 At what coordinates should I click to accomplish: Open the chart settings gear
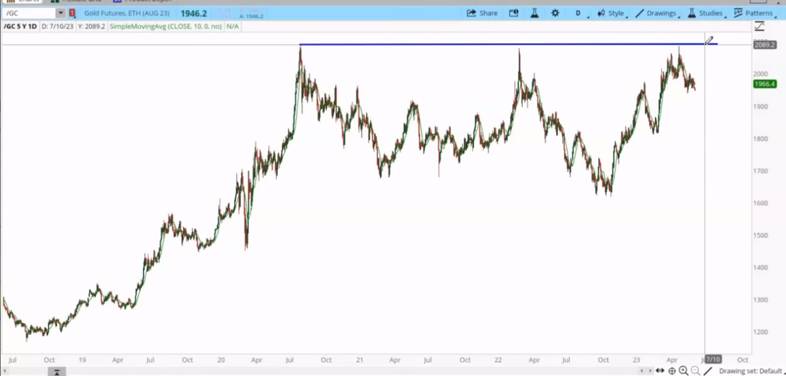[555, 13]
